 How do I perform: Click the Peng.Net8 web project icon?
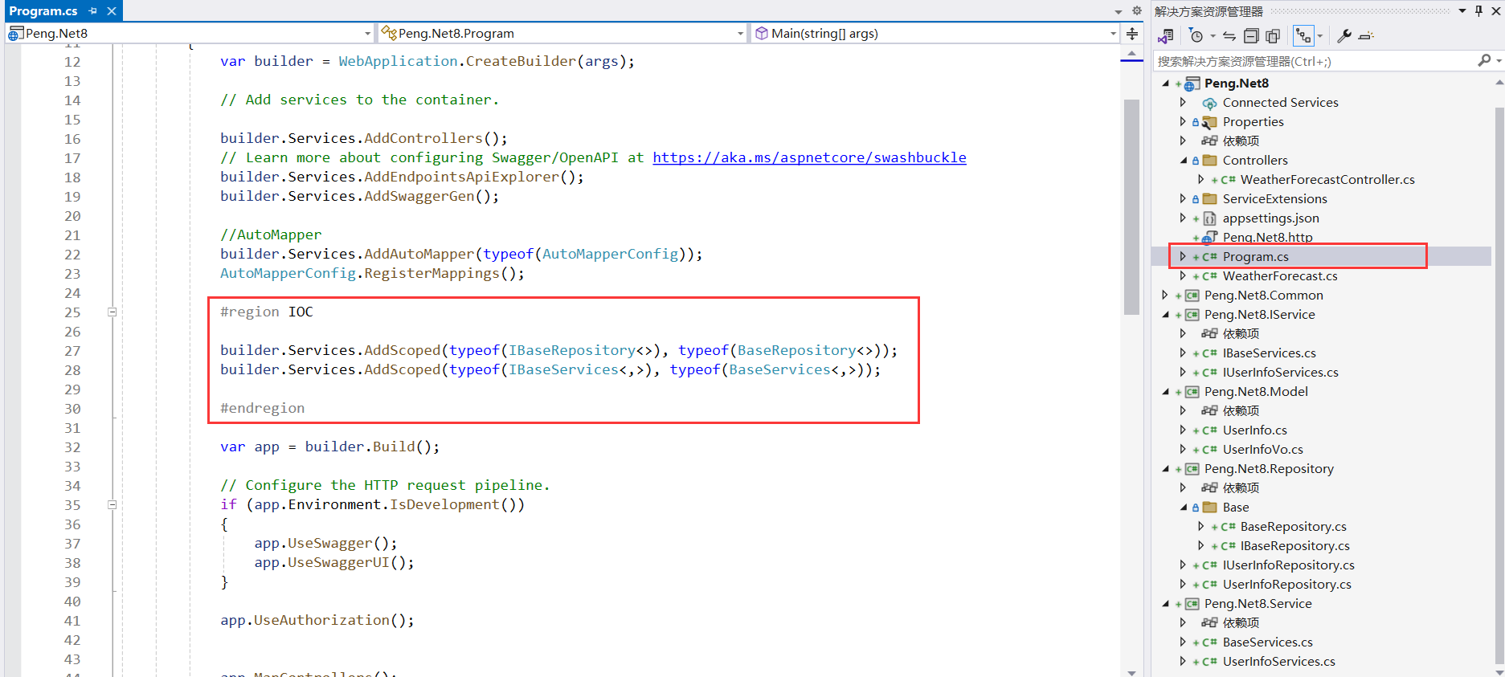1192,84
